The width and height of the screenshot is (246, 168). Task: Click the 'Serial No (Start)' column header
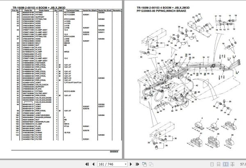[x=90, y=10]
